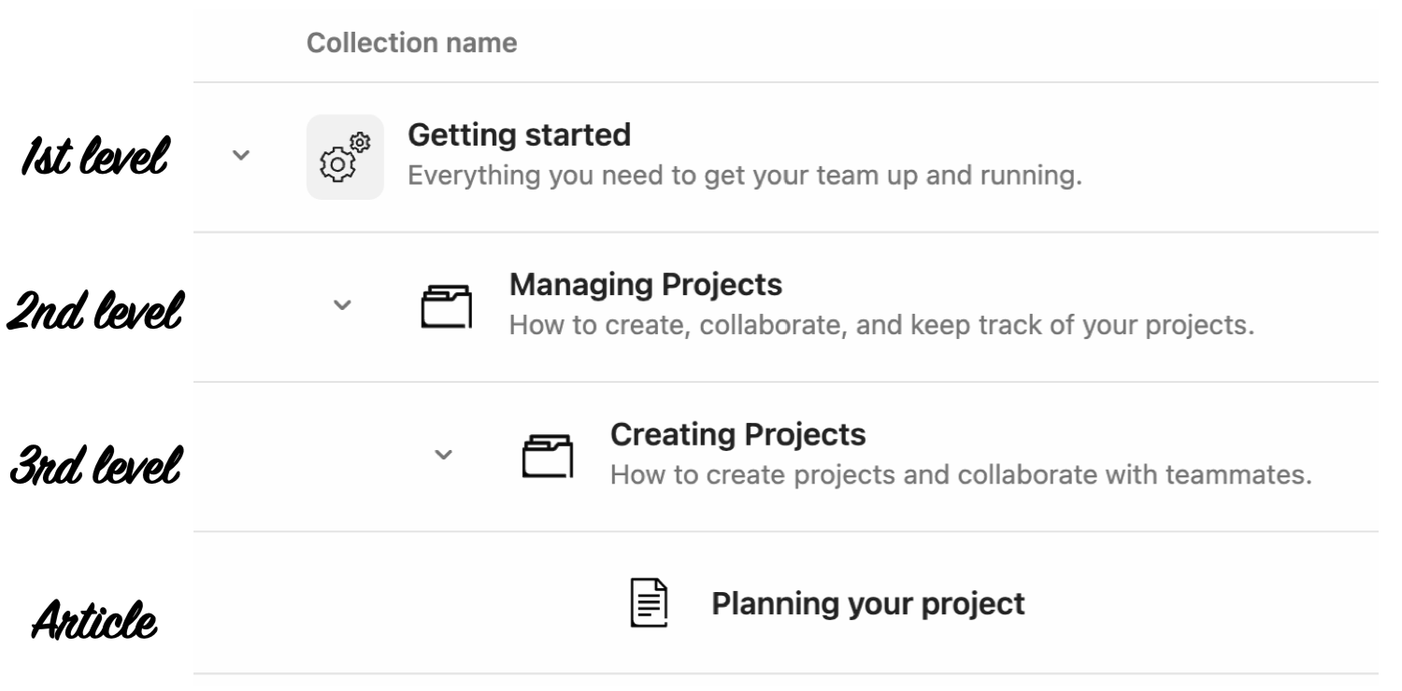
Task: Select the Creating Projects collection title
Action: coord(737,435)
